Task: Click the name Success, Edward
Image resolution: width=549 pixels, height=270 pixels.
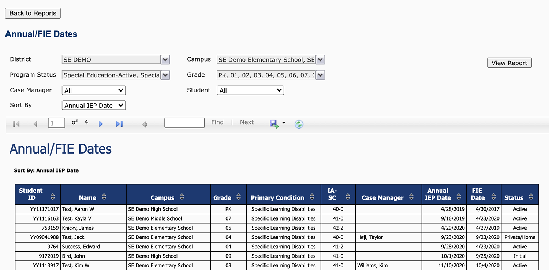Action: point(81,247)
